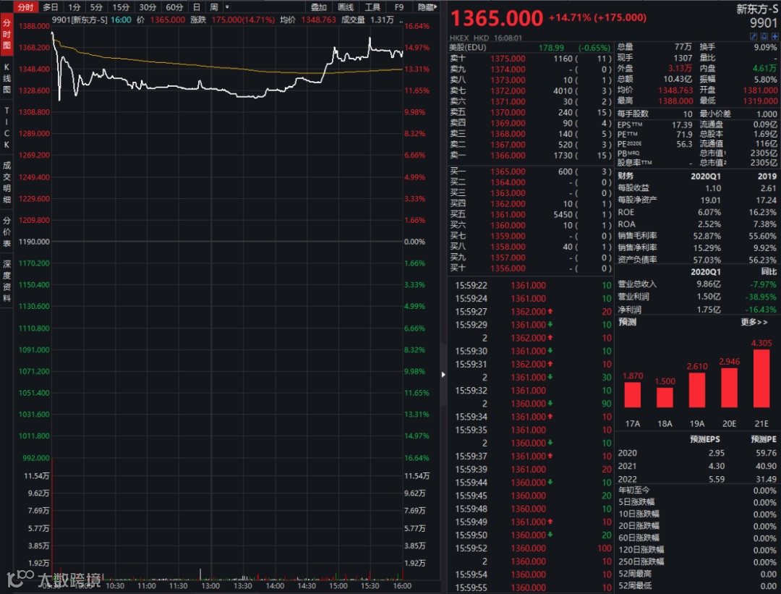The image size is (781, 594).
Task: Click the 2021 forecast EPS row
Action: (x=697, y=466)
